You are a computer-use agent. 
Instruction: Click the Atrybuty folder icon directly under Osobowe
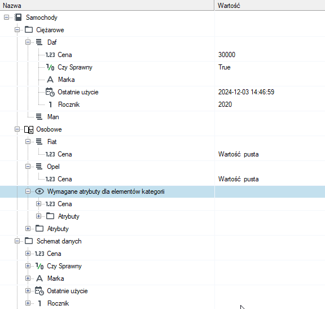point(39,228)
